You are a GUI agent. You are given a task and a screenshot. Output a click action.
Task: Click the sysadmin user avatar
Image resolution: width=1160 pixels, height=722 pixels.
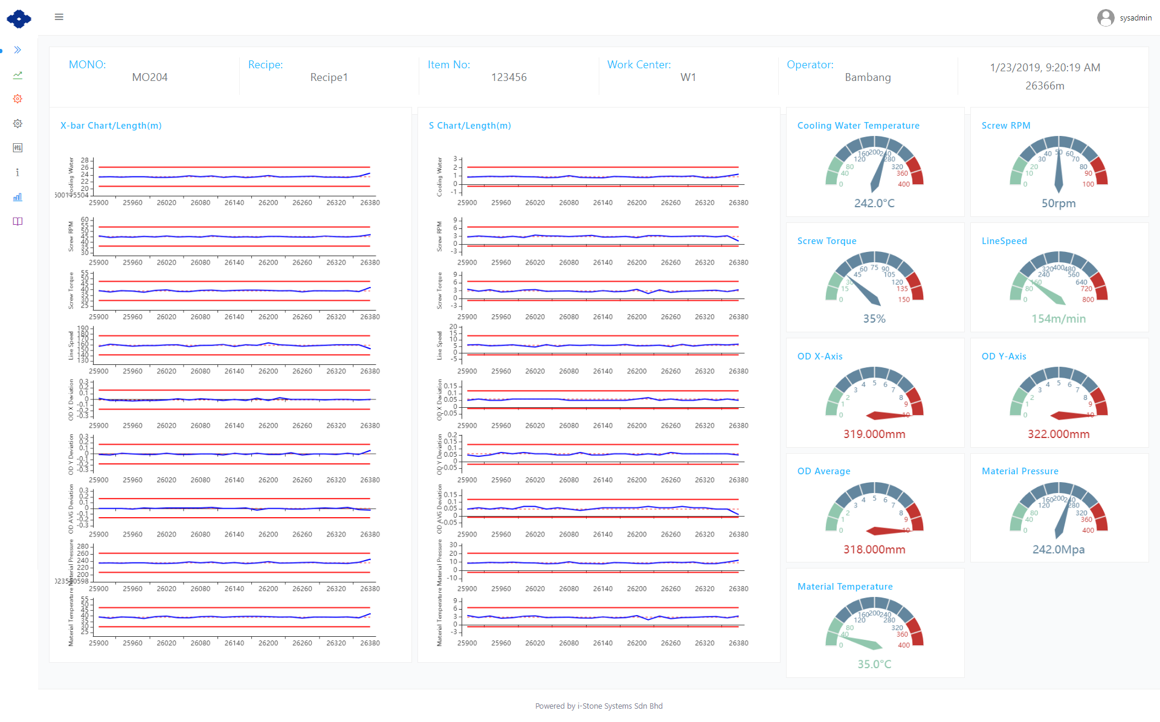pos(1105,18)
